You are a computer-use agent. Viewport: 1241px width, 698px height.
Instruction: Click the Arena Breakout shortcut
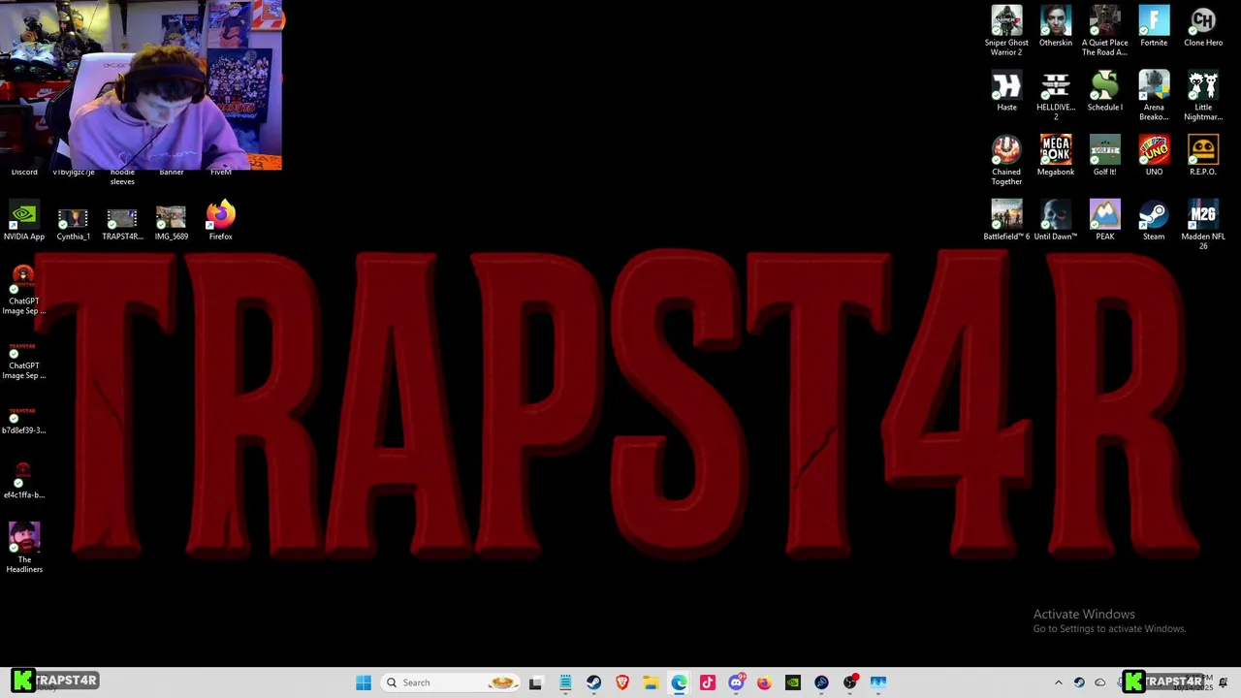click(x=1154, y=96)
